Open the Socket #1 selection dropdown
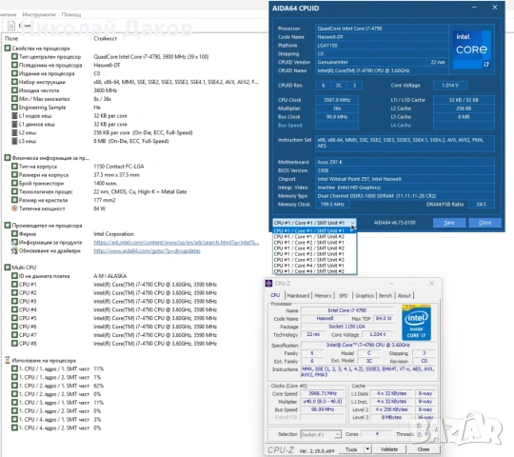The width and height of the screenshot is (514, 457). click(x=321, y=434)
